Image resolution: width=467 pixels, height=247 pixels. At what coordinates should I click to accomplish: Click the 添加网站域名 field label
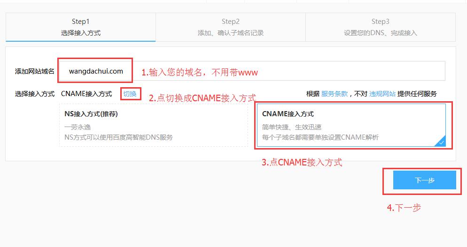tap(35, 71)
